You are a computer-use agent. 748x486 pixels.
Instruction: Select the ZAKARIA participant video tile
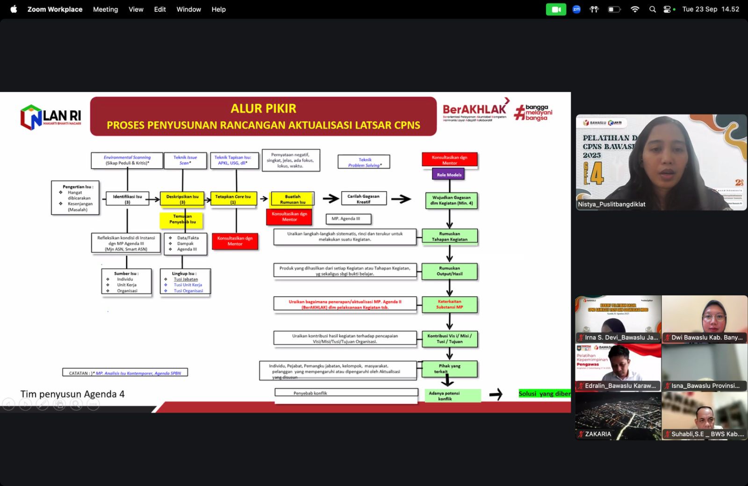618,415
